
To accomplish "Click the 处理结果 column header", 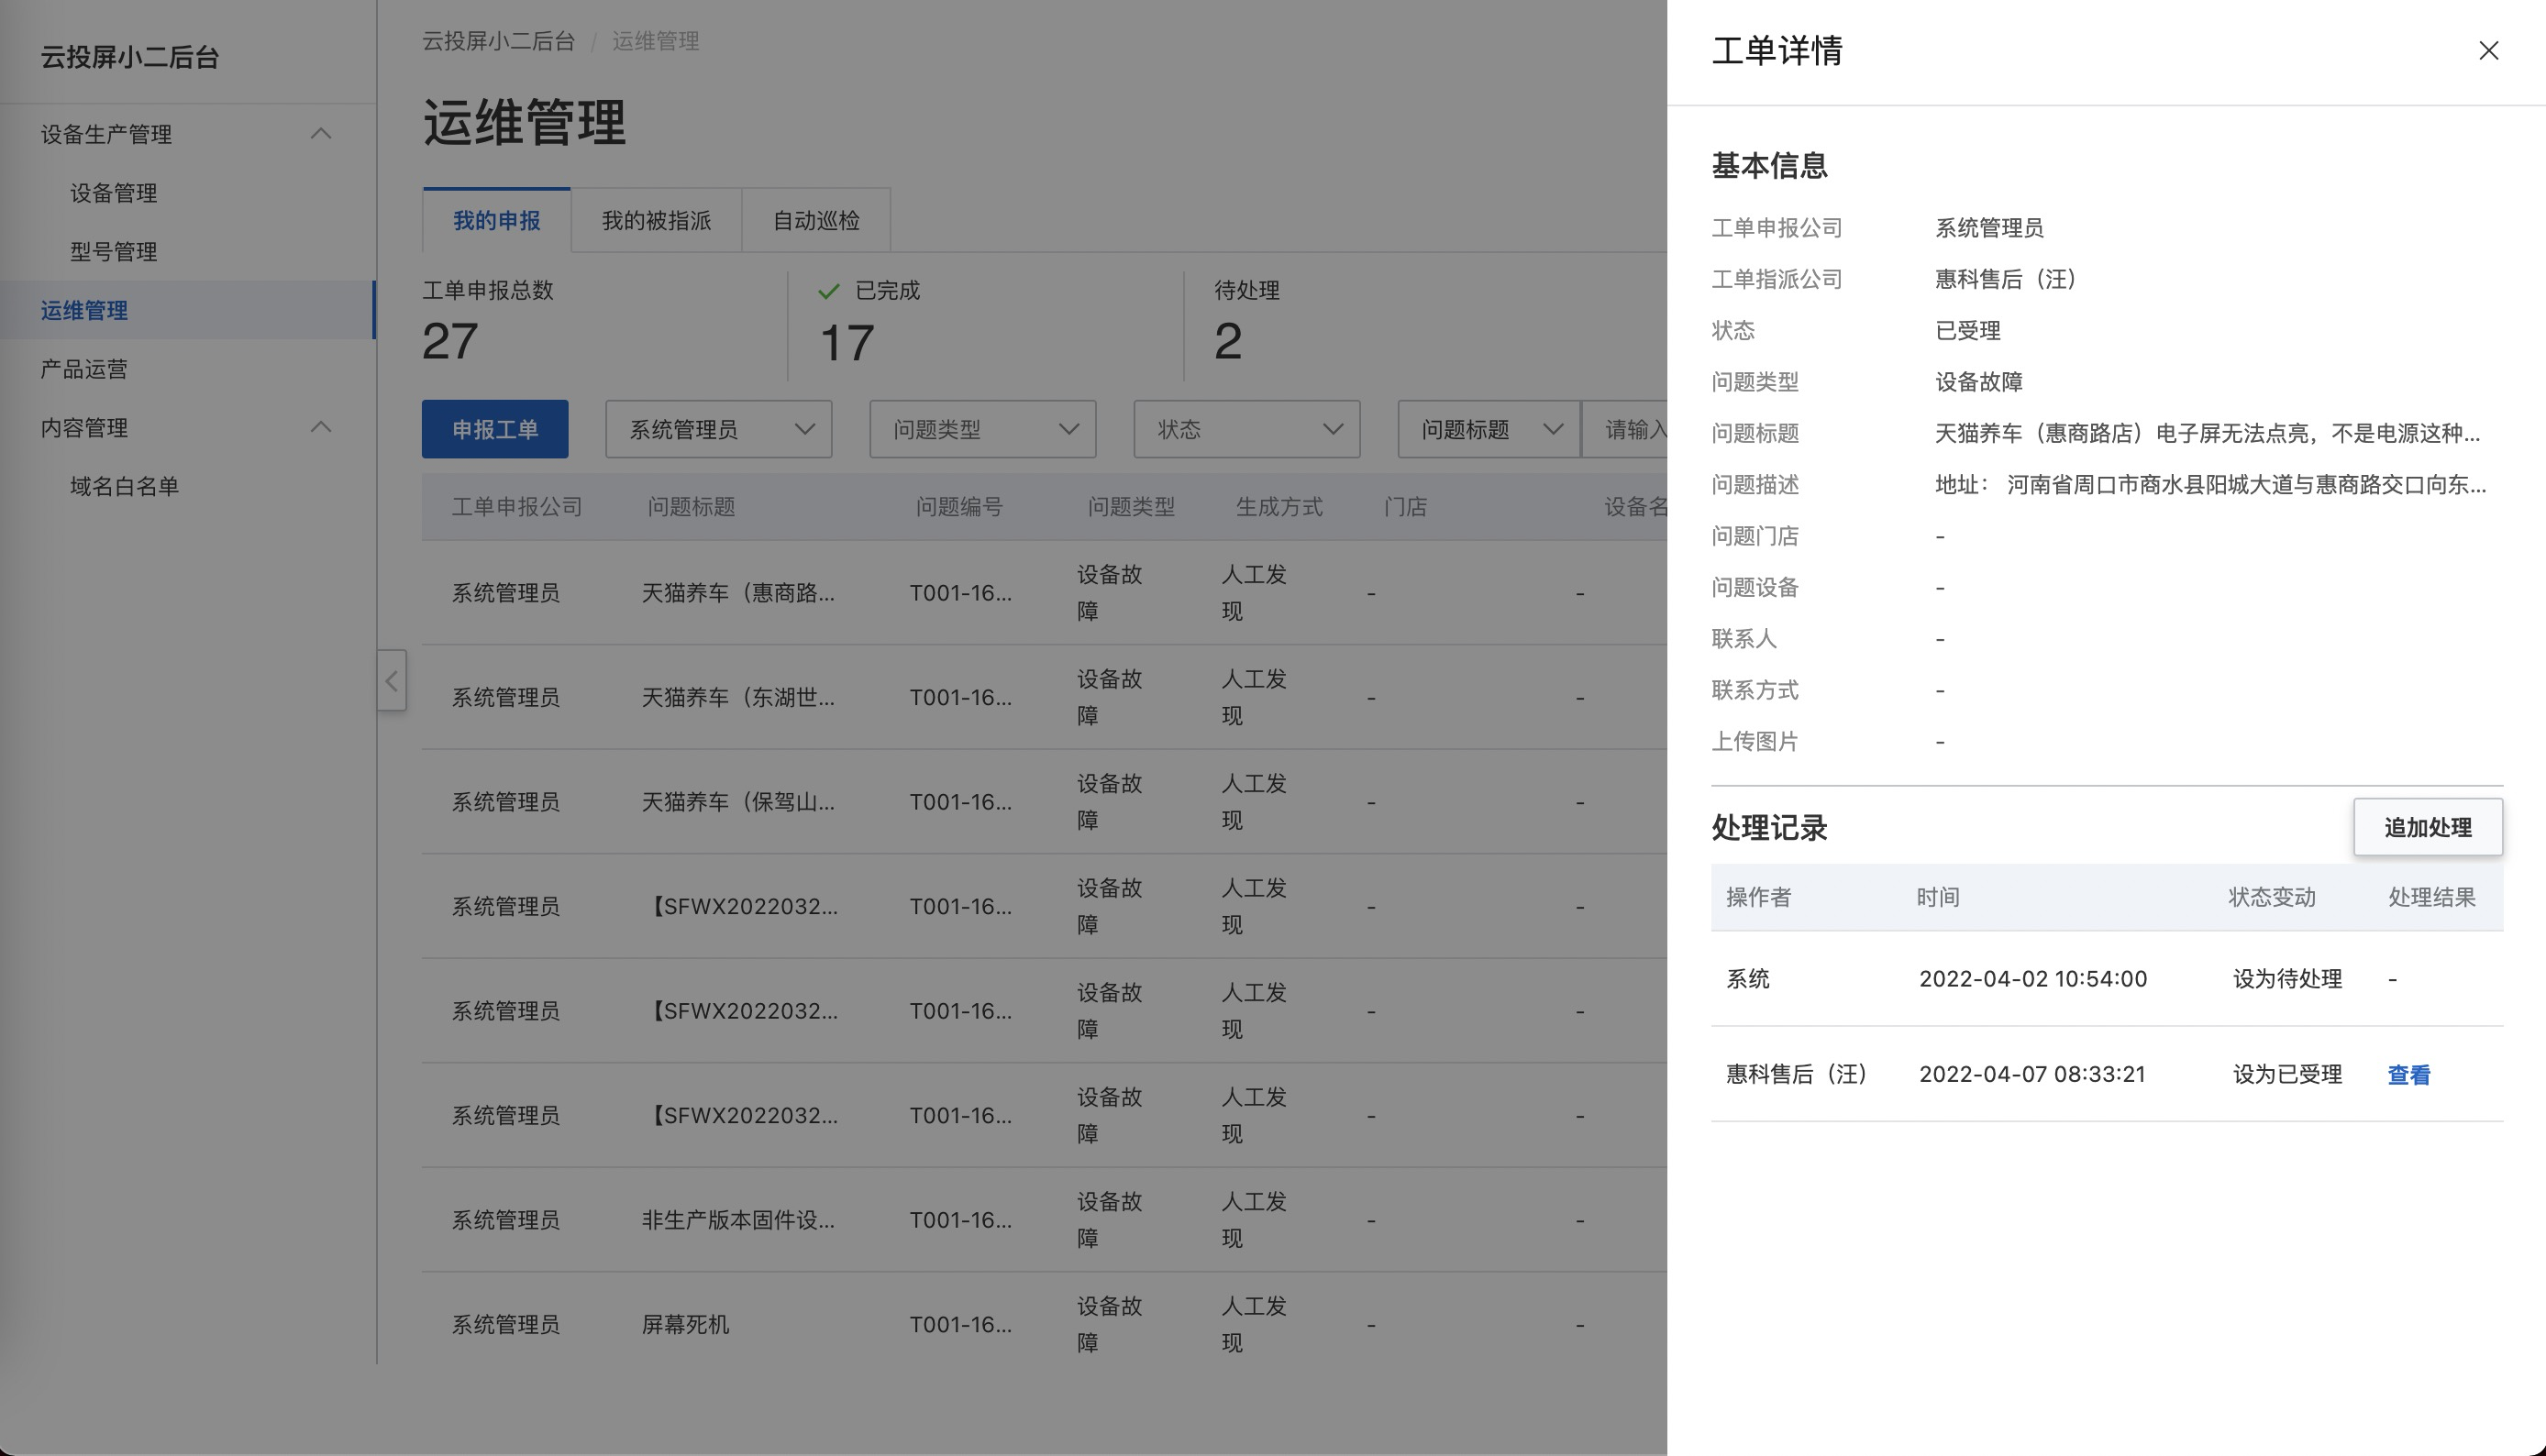I will tap(2431, 898).
